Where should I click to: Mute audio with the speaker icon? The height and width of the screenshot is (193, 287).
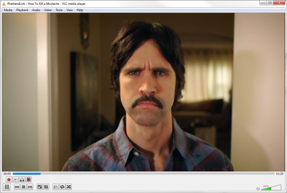258,188
